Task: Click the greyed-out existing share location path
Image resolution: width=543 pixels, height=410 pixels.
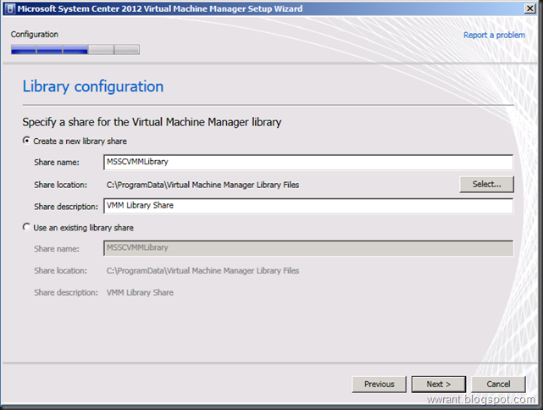Action: click(202, 271)
